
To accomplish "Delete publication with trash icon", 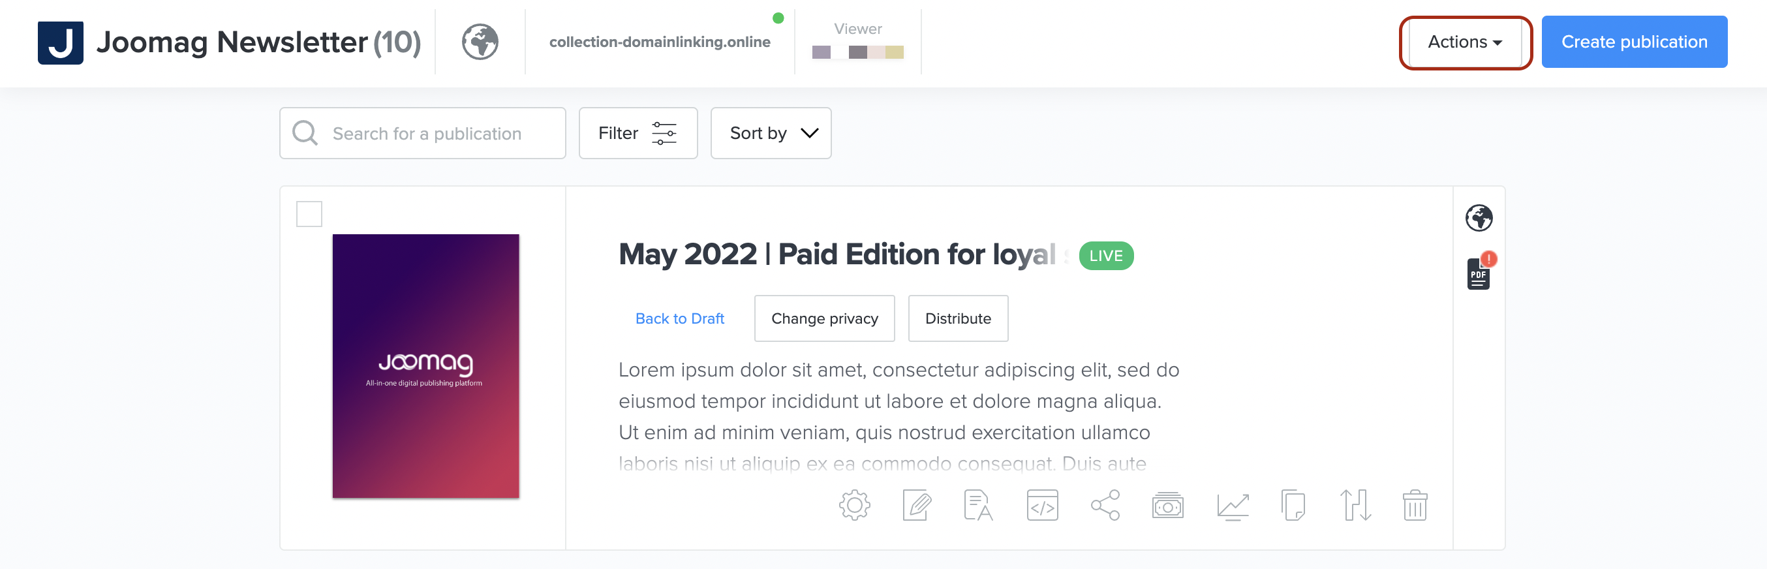I will [1415, 506].
